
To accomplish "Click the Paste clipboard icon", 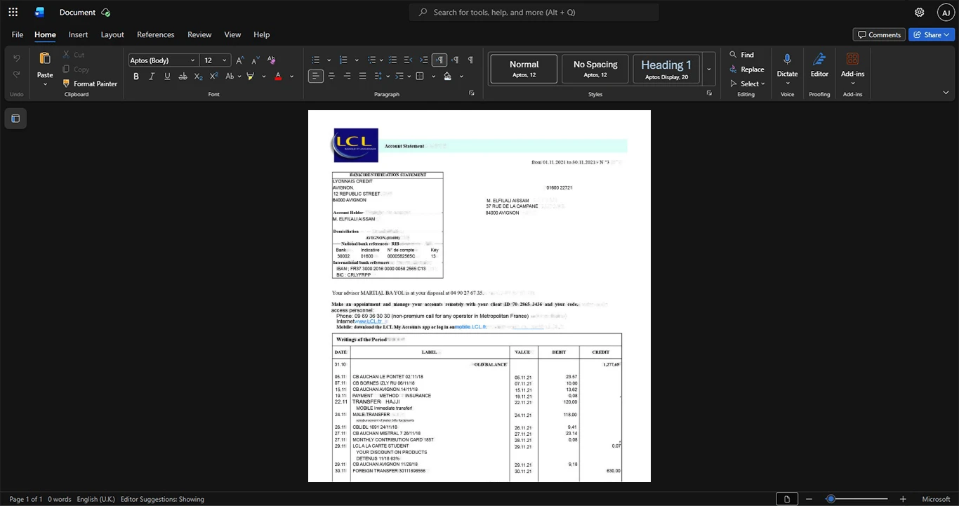I will 45,58.
